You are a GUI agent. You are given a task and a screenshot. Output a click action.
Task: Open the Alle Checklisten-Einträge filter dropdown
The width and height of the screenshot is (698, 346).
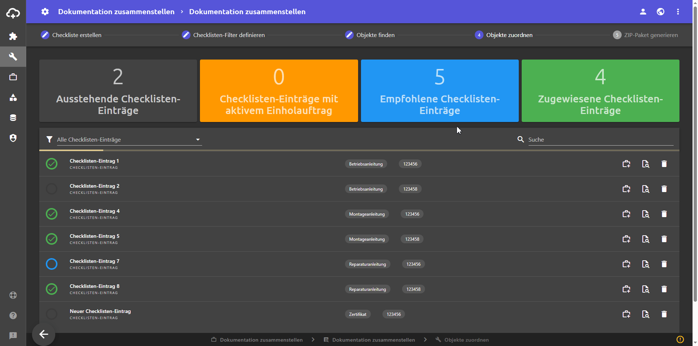pyautogui.click(x=129, y=140)
